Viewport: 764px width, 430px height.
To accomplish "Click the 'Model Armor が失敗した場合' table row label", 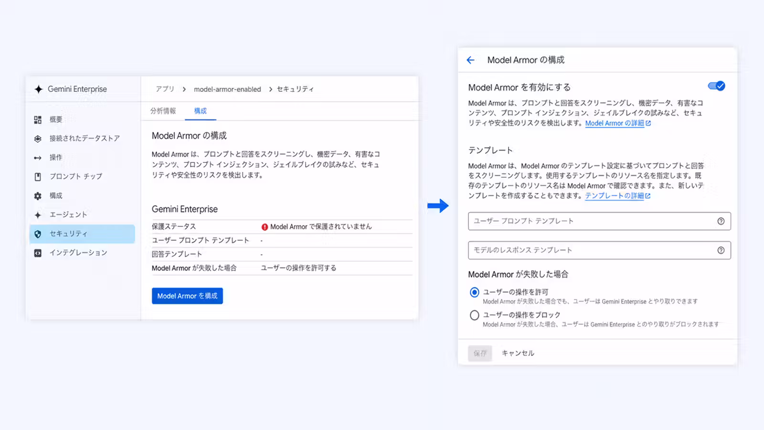I will (x=194, y=268).
